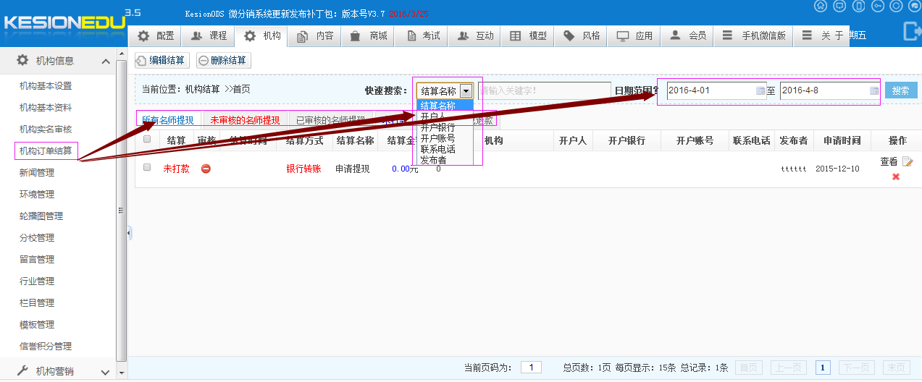The width and height of the screenshot is (922, 382).
Task: Click the home icon in top header
Action: click(821, 6)
